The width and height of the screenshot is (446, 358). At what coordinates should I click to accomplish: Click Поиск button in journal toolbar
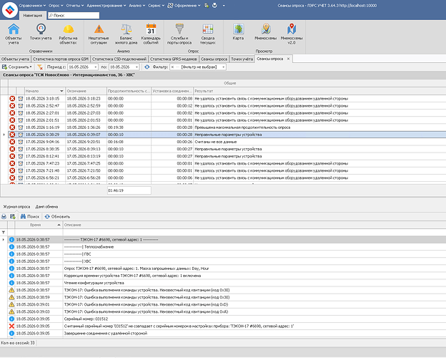29,217
